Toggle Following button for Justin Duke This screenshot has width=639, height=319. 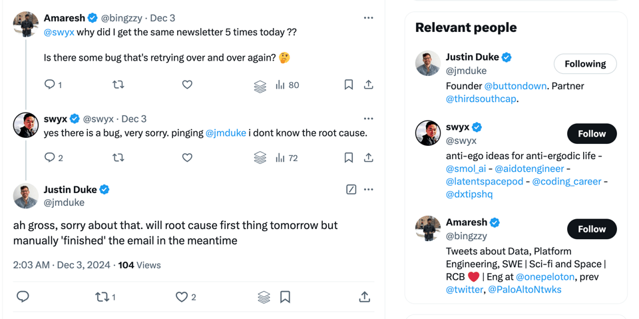(585, 64)
